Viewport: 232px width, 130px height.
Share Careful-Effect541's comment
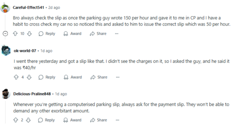tap(98, 34)
